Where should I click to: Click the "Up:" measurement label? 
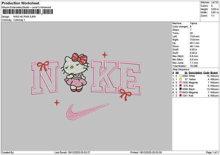(174, 43)
